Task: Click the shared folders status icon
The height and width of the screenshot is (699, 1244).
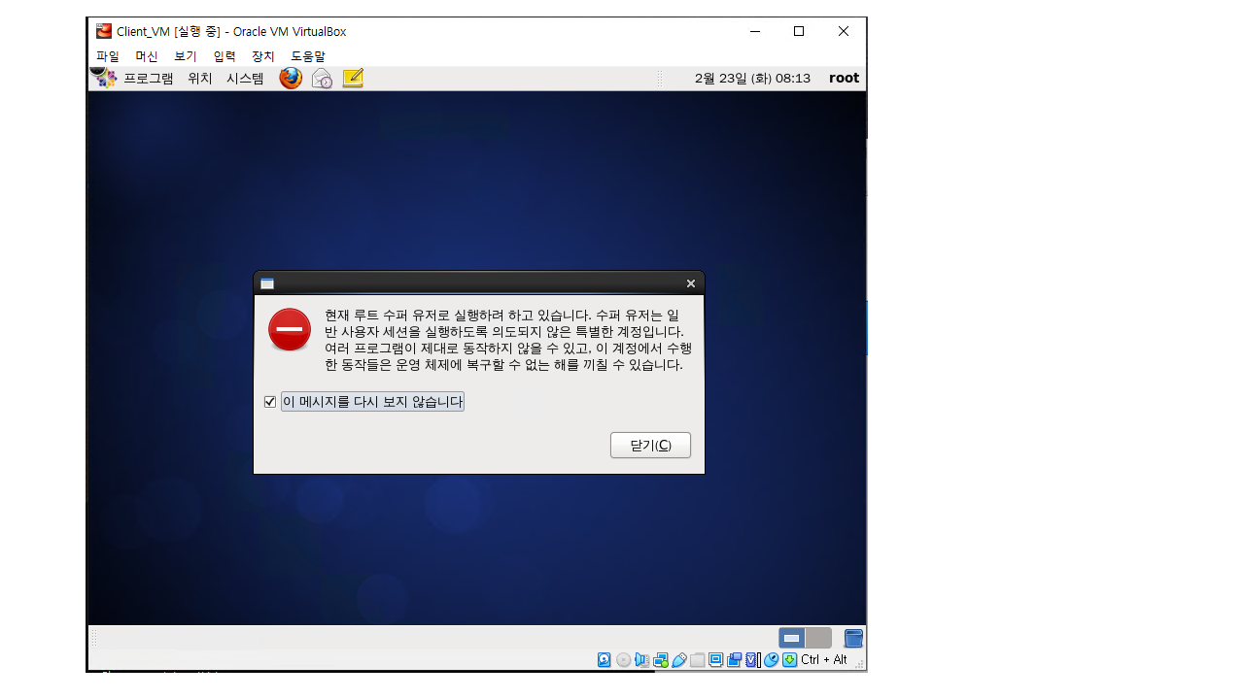Action: (698, 660)
